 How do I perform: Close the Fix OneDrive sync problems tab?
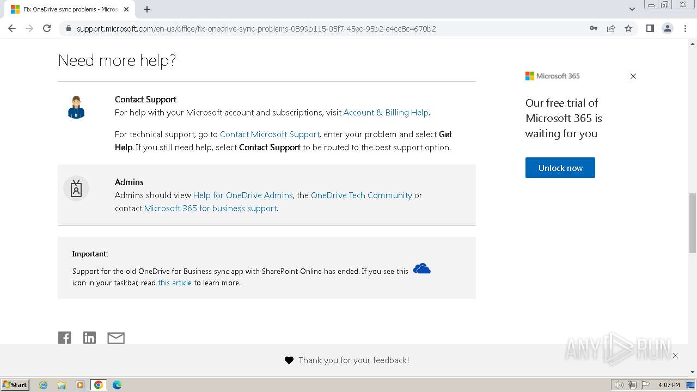click(126, 9)
